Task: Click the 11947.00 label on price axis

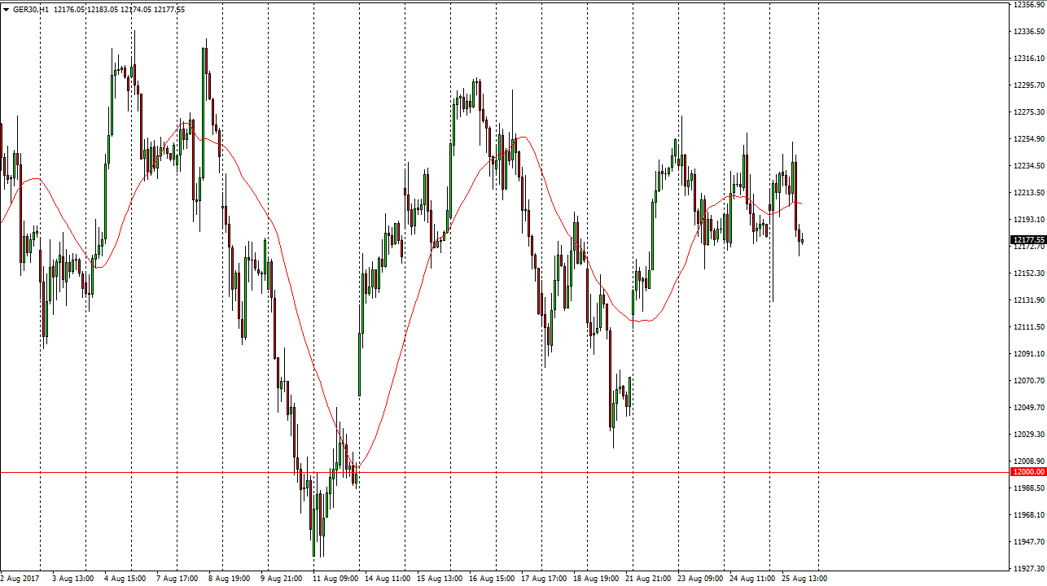Action: pyautogui.click(x=1028, y=542)
